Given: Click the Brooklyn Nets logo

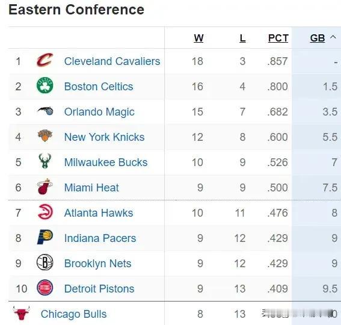Looking at the screenshot, I should point(45,262).
